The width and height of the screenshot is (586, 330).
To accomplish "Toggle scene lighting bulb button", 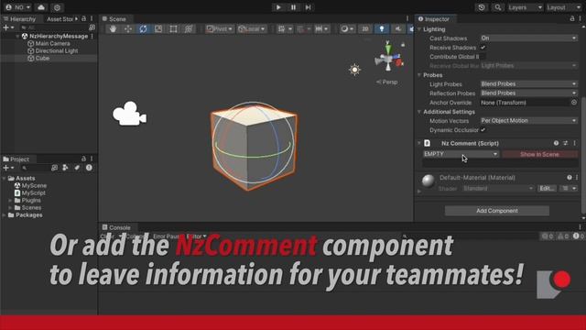I will pyautogui.click(x=382, y=28).
